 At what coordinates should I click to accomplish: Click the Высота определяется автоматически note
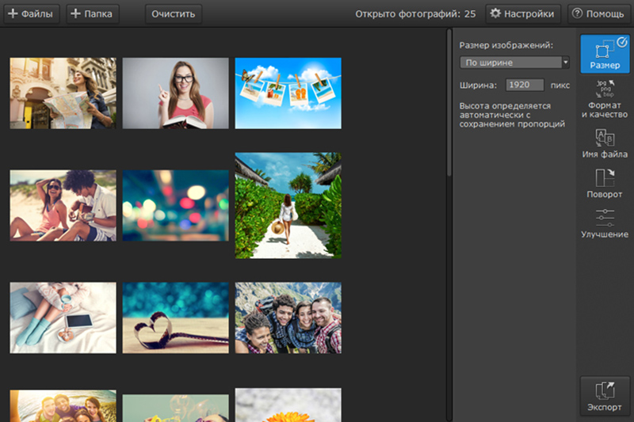point(512,115)
